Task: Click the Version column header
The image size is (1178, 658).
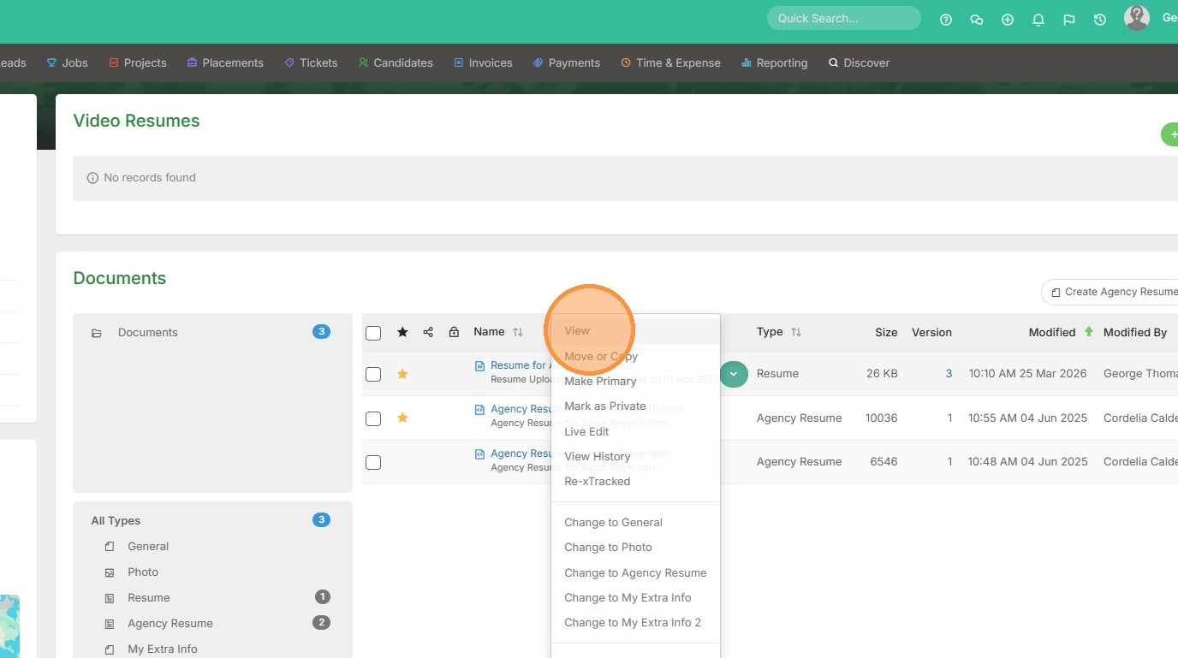Action: coord(931,333)
